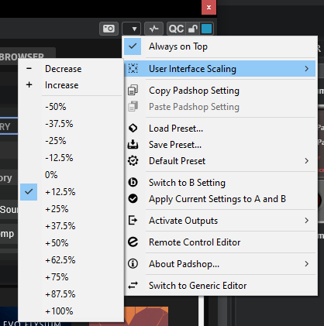
Task: Expand the About Padshop submenu arrow
Action: pos(306,264)
